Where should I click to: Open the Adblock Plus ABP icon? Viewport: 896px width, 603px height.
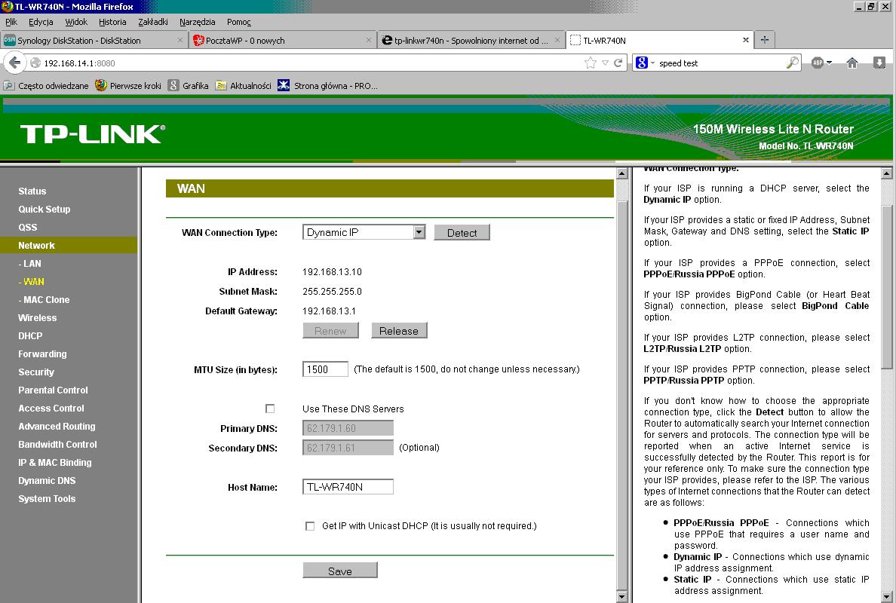click(x=818, y=63)
